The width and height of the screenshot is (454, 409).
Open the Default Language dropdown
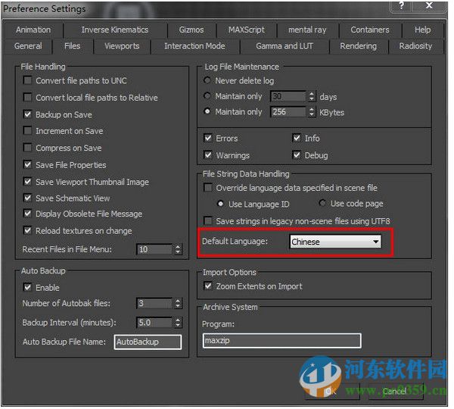coord(335,242)
